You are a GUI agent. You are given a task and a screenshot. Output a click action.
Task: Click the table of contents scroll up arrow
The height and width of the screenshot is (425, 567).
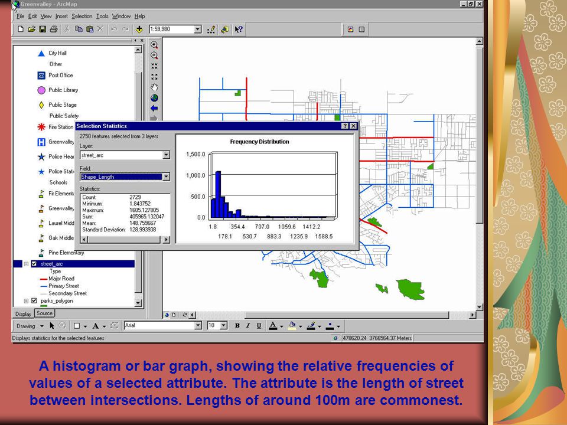point(138,50)
